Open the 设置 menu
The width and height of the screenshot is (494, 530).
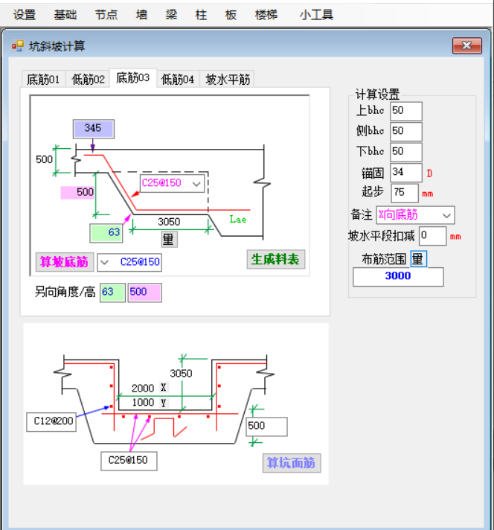[x=25, y=15]
